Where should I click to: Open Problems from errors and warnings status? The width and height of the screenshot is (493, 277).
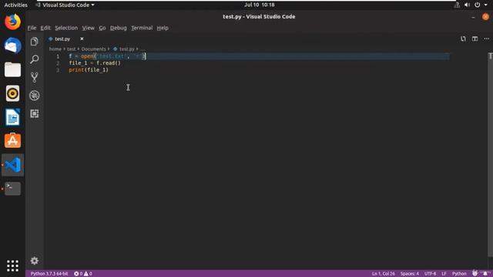coord(83,274)
